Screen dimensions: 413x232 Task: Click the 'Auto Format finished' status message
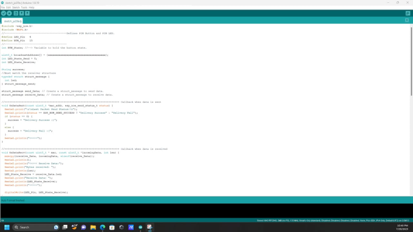click(x=13, y=201)
